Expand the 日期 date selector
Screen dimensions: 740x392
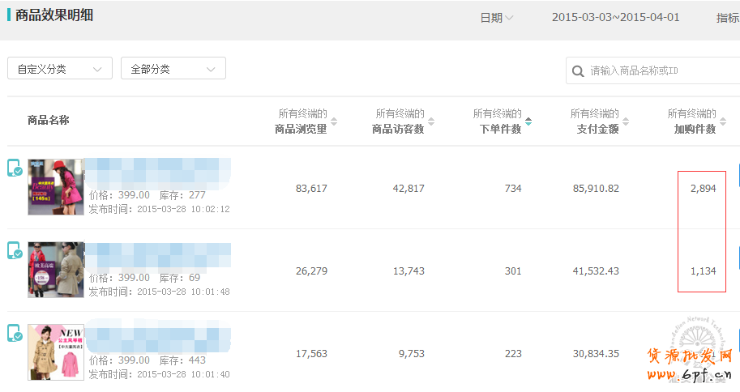coord(496,18)
